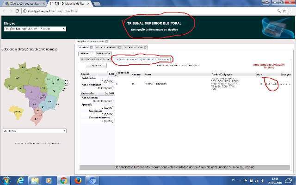Open the last blue taskbar application icon
This screenshot has height=185, width=296.
click(x=92, y=180)
